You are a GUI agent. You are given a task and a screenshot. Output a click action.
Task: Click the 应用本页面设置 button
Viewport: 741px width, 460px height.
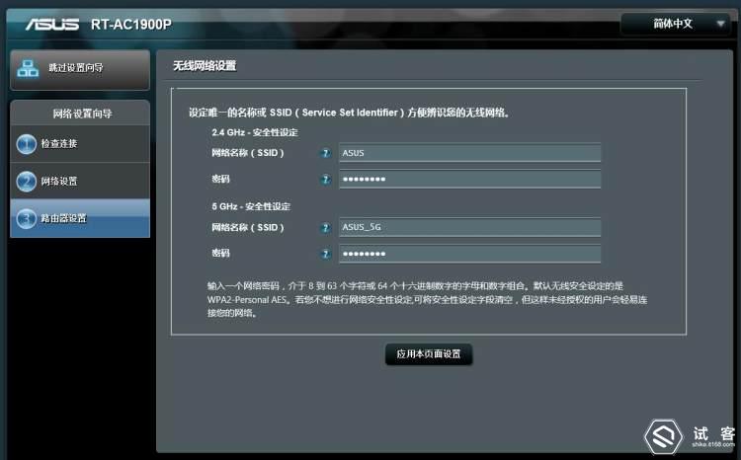click(x=429, y=354)
